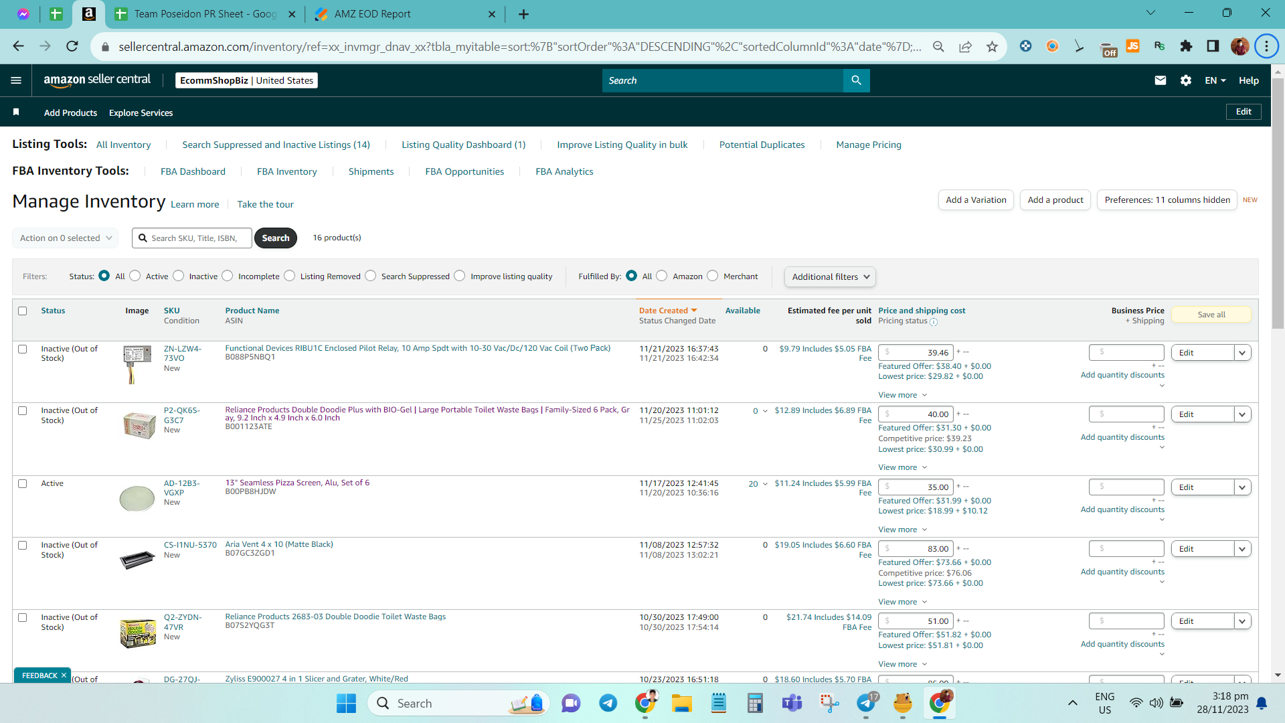Open the FBA Dashboard tool

coord(193,171)
